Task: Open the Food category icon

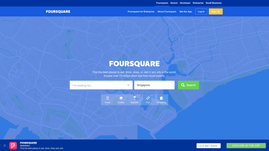Action: [x=108, y=100]
